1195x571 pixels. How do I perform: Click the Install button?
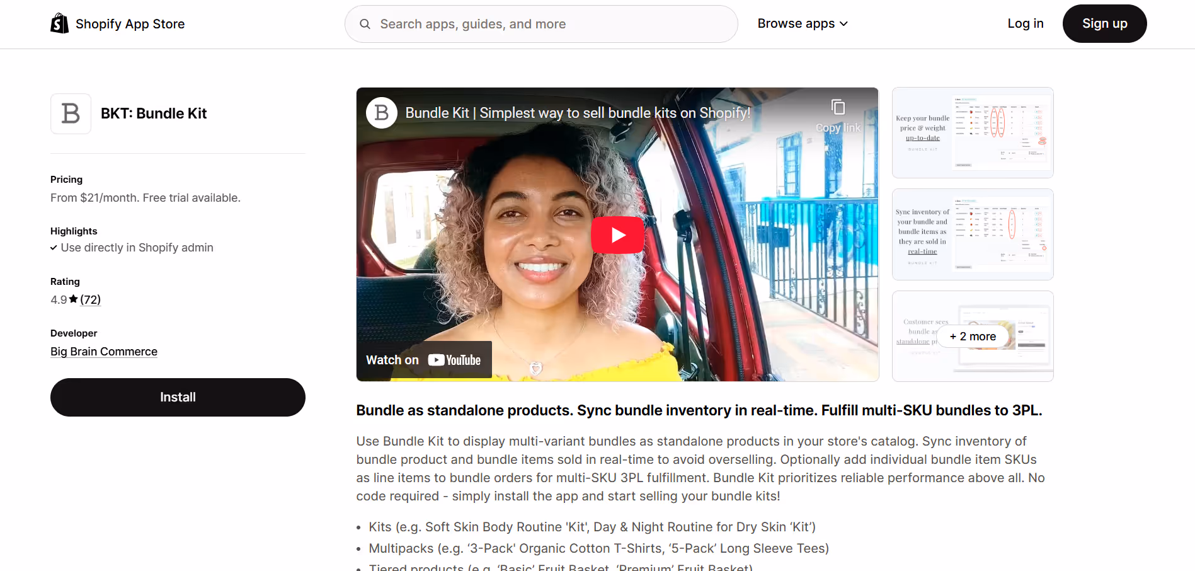coord(178,397)
